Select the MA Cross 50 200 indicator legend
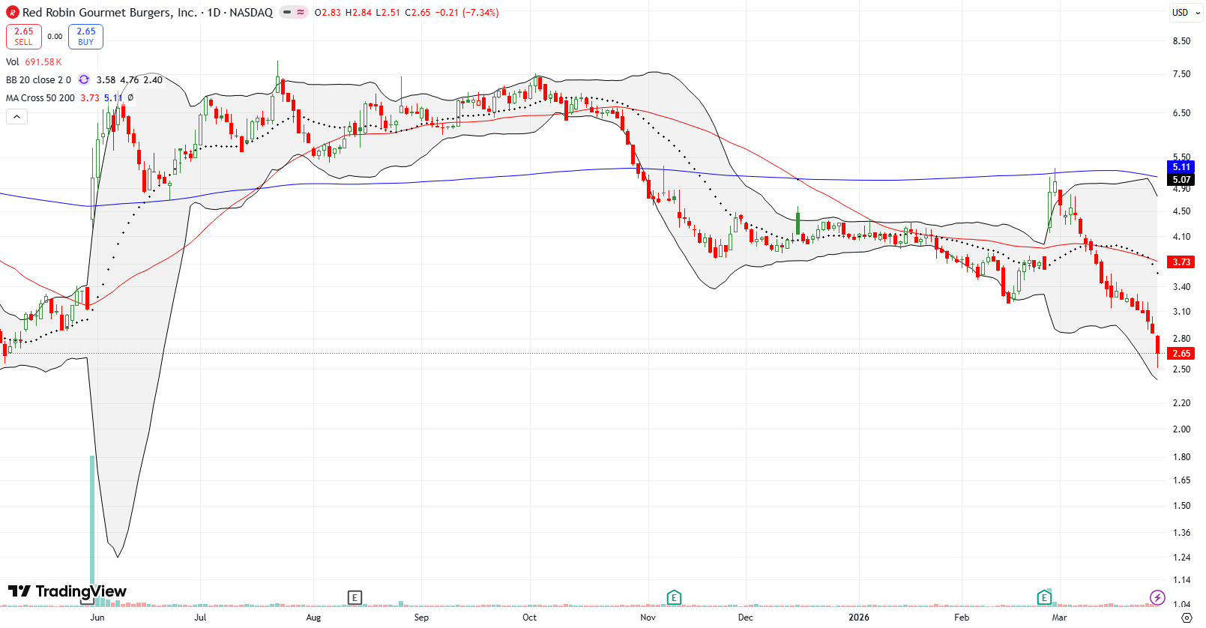This screenshot has height=628, width=1206. [40, 98]
